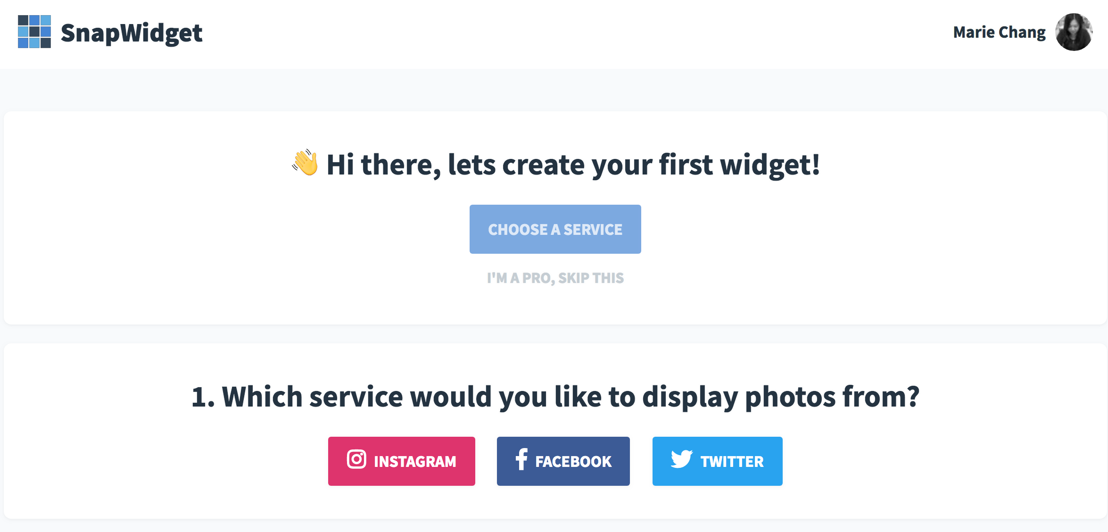Click the FACEBOOK label text
Viewport: 1108px width, 532px height.
pos(573,462)
